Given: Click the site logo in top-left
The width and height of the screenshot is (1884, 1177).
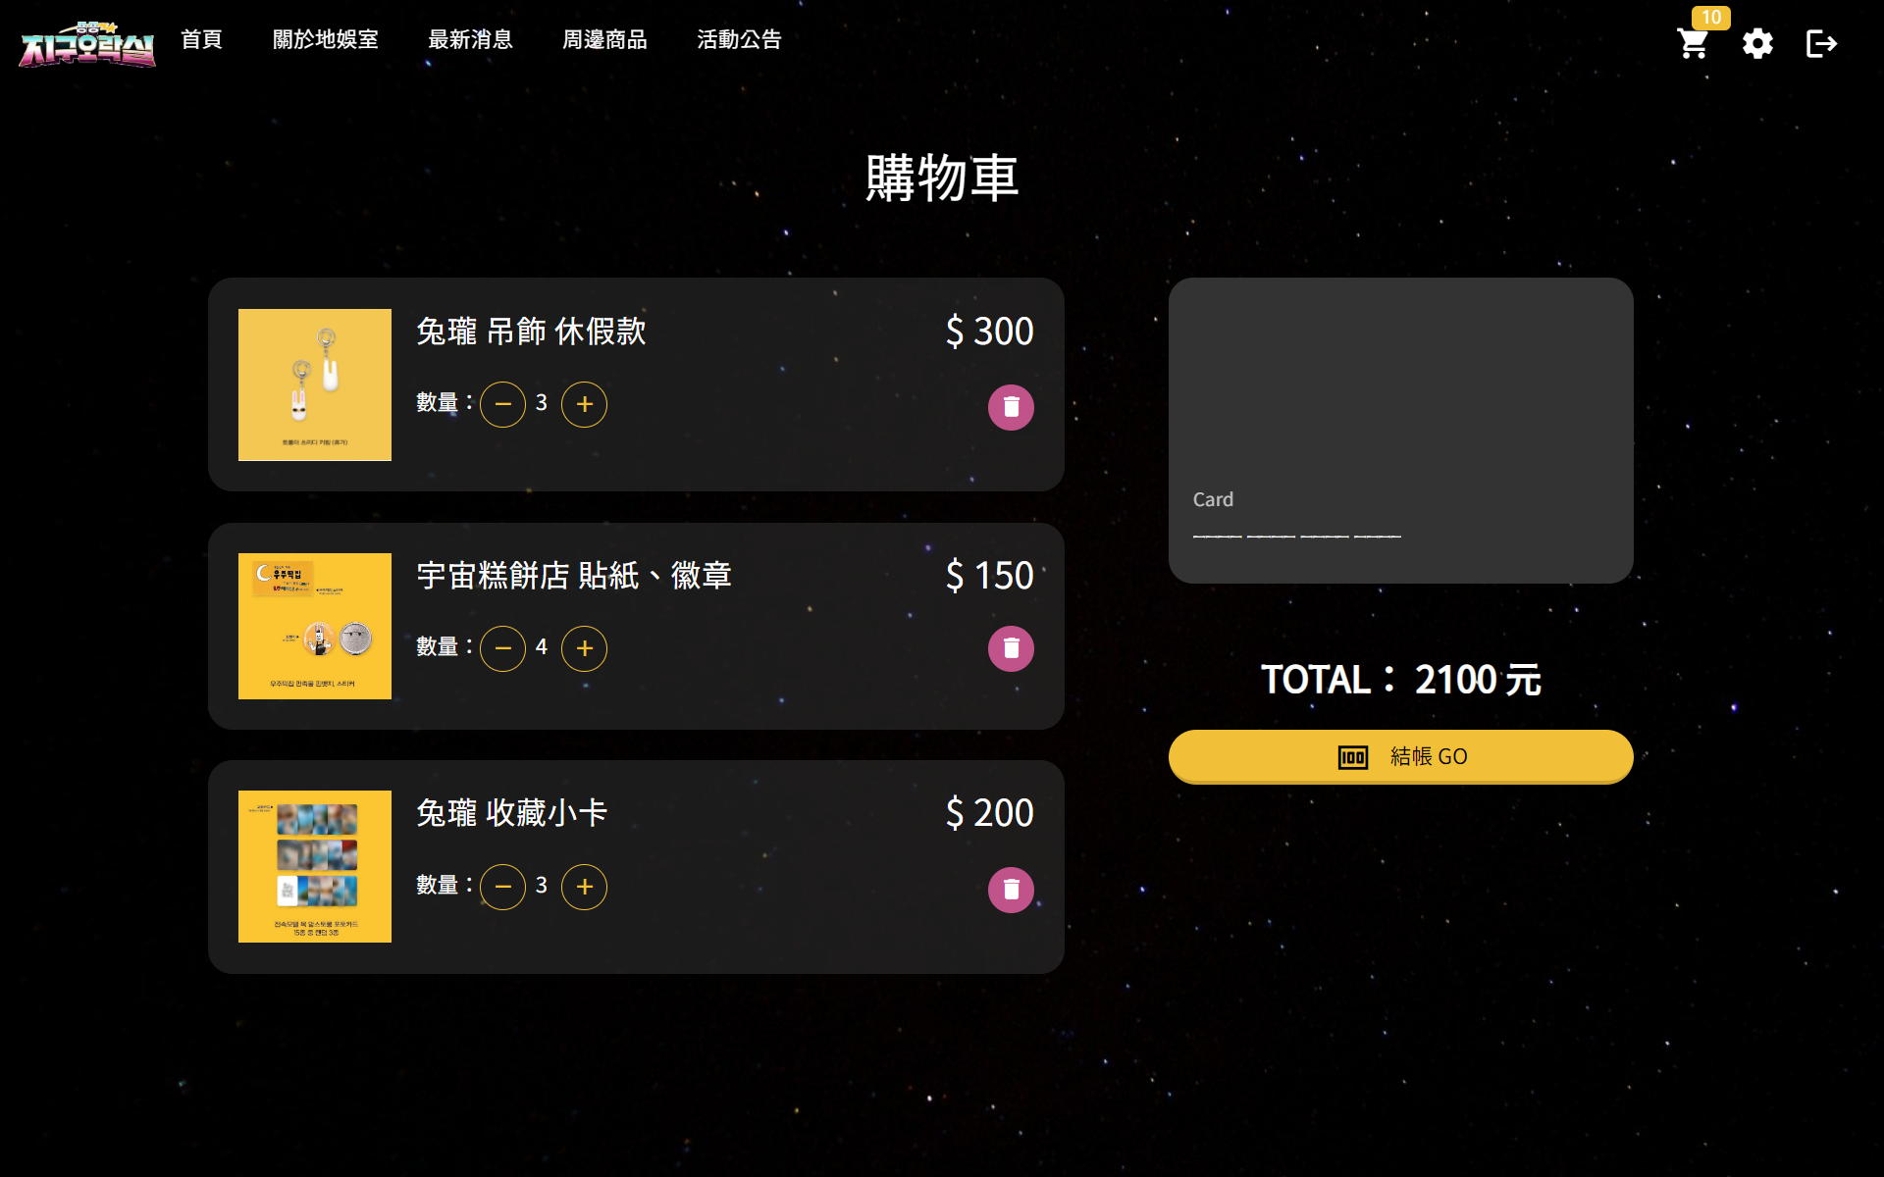Looking at the screenshot, I should tap(87, 44).
